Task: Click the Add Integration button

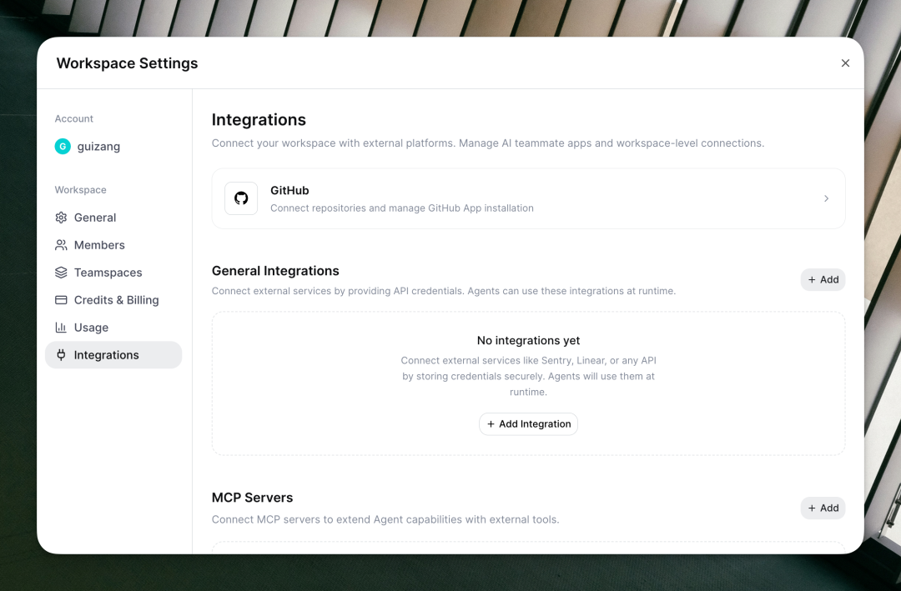Action: [528, 423]
